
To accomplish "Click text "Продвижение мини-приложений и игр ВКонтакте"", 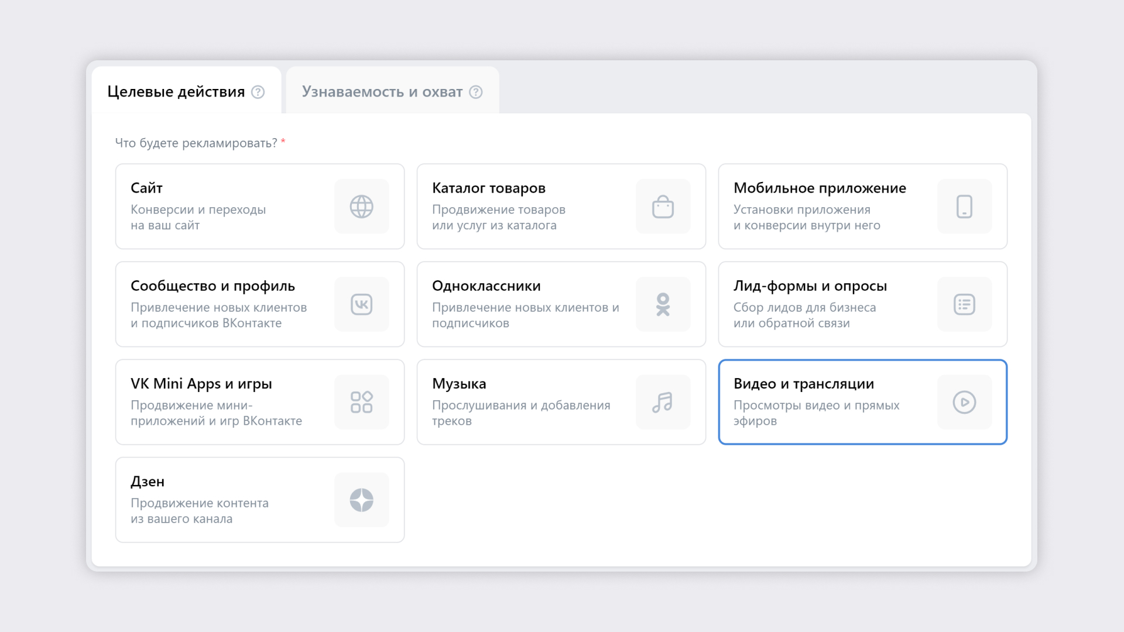I will pos(216,413).
